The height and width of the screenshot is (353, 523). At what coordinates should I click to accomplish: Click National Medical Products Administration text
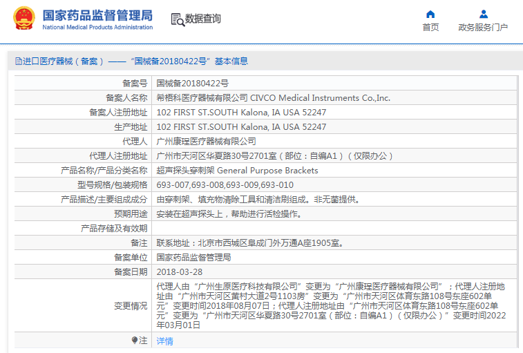[97, 28]
